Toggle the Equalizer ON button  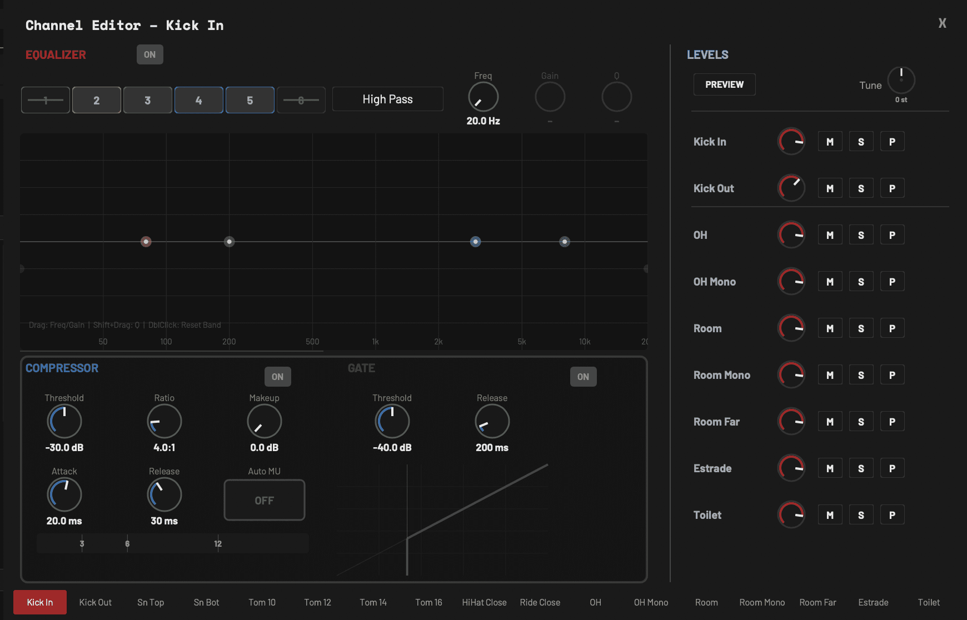[x=149, y=54]
